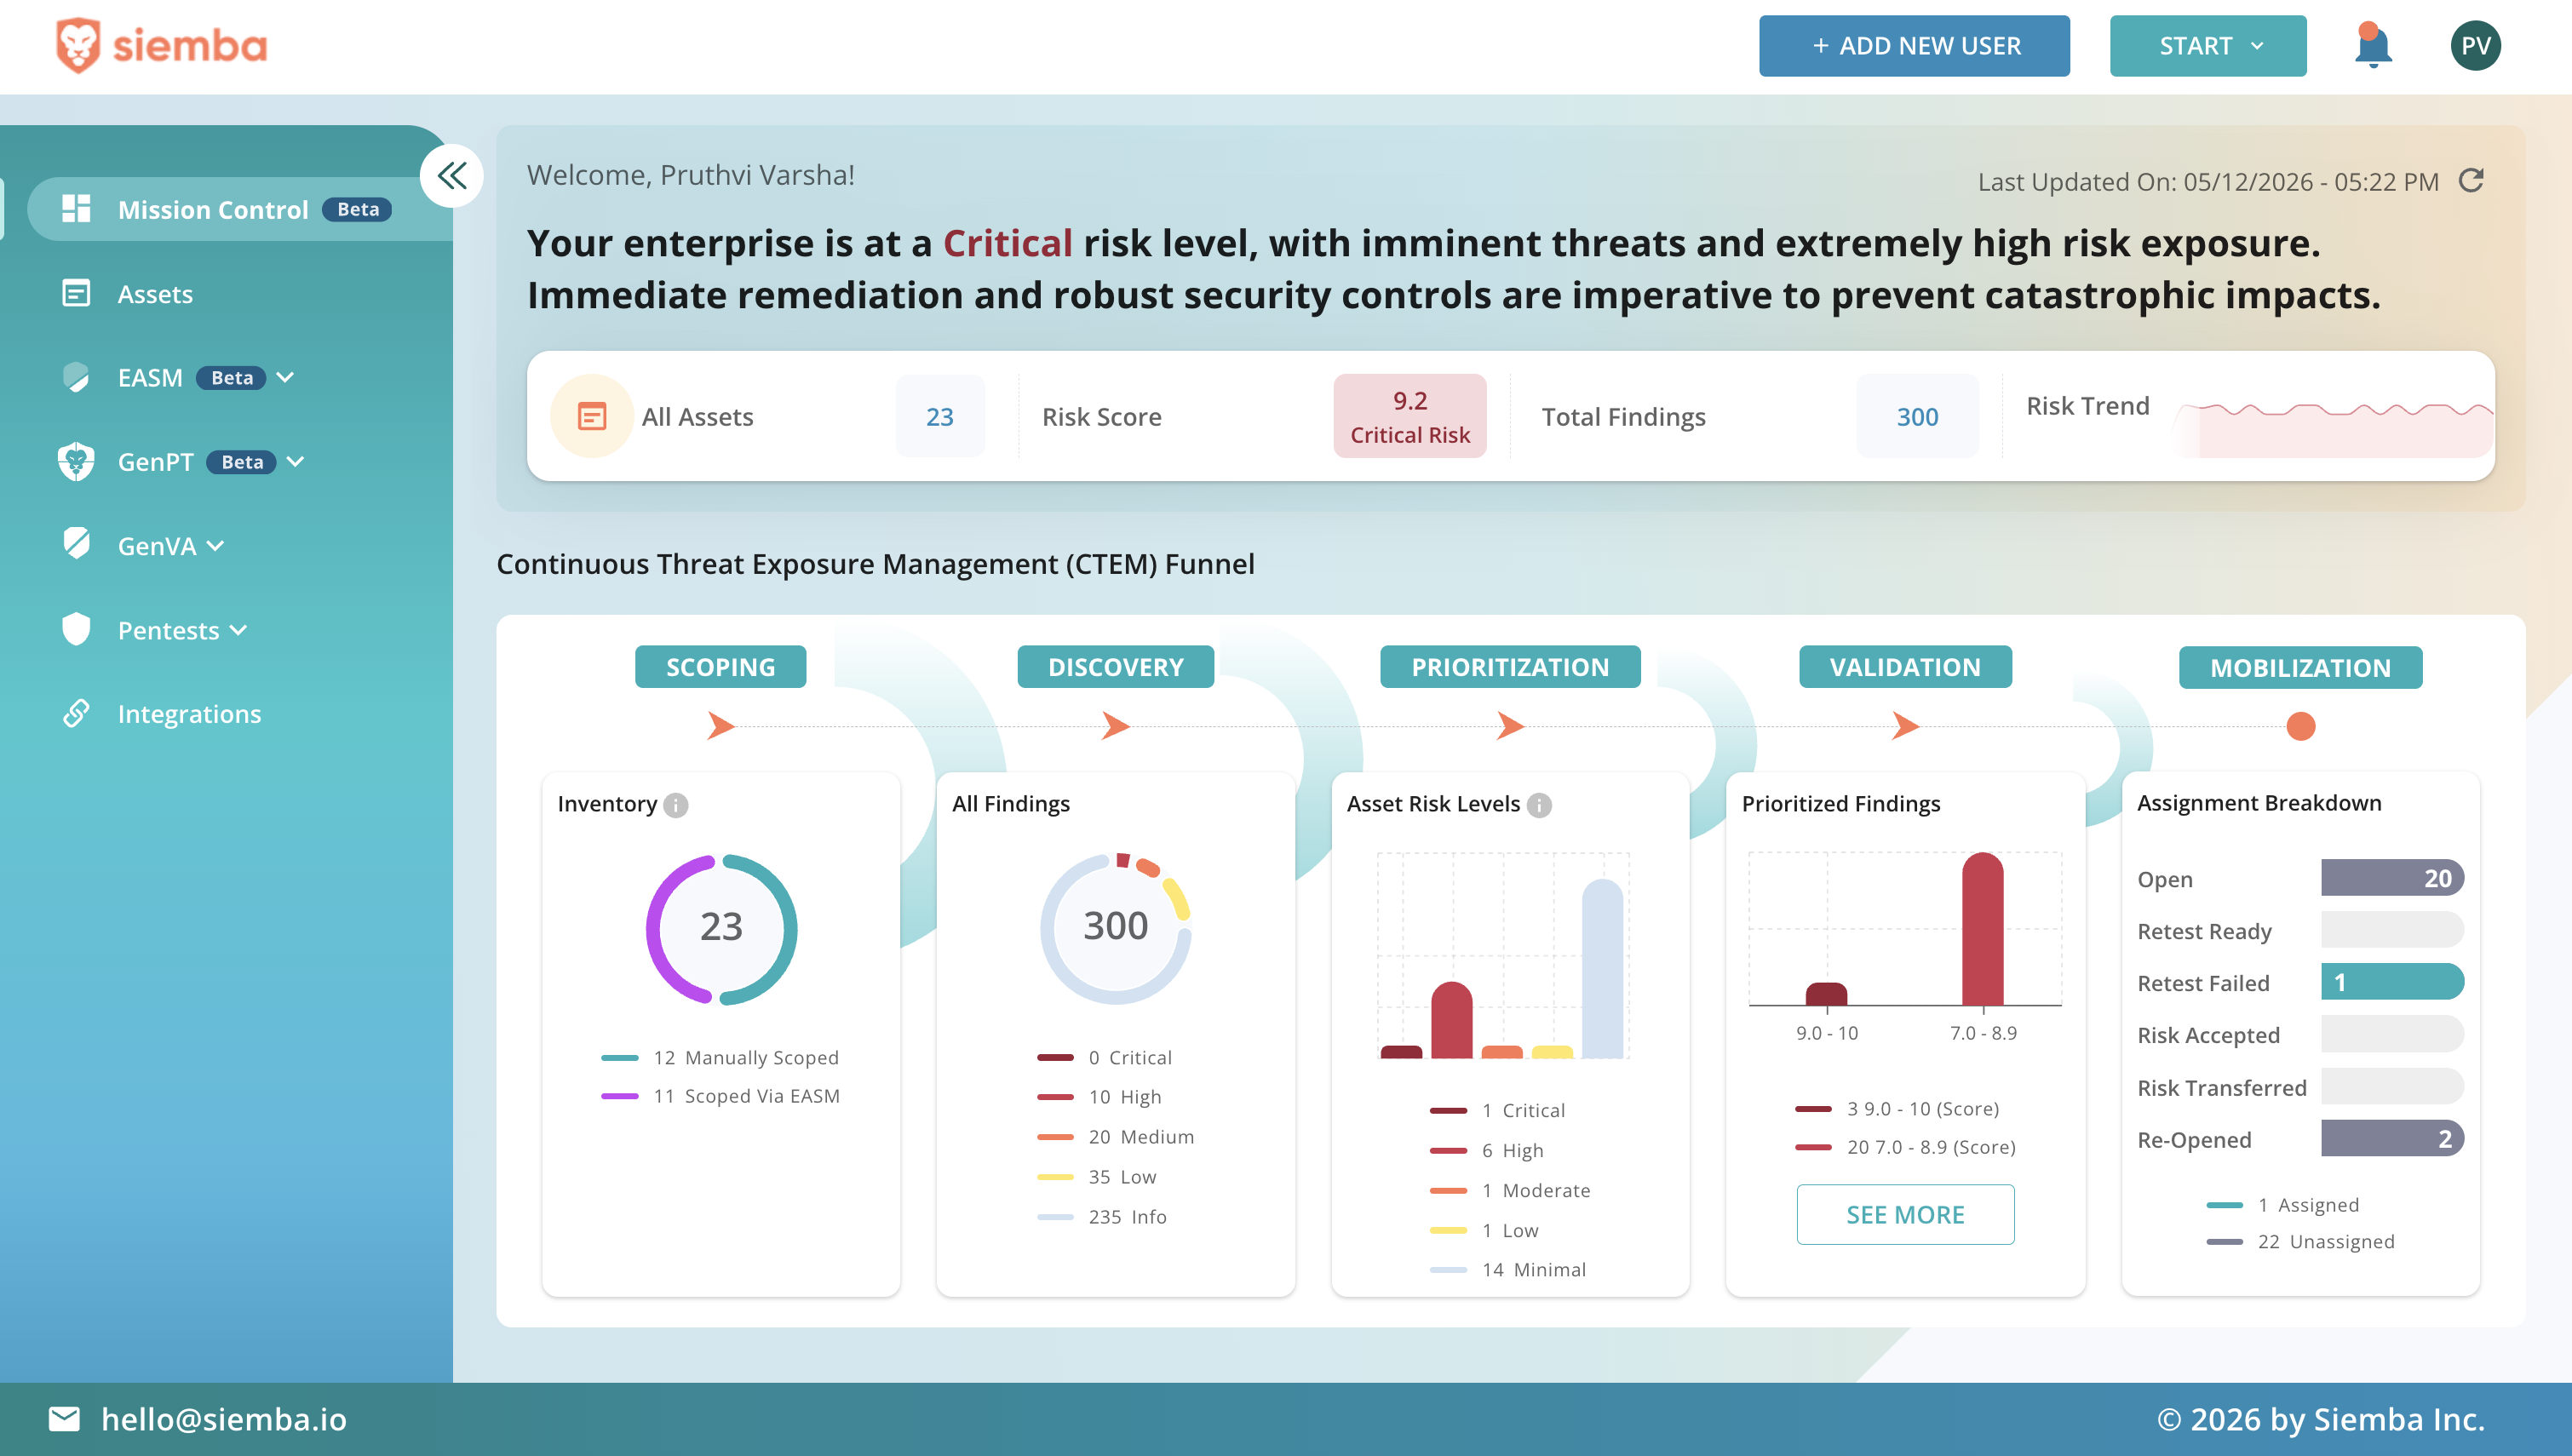Click the Assets sidebar icon

76,293
